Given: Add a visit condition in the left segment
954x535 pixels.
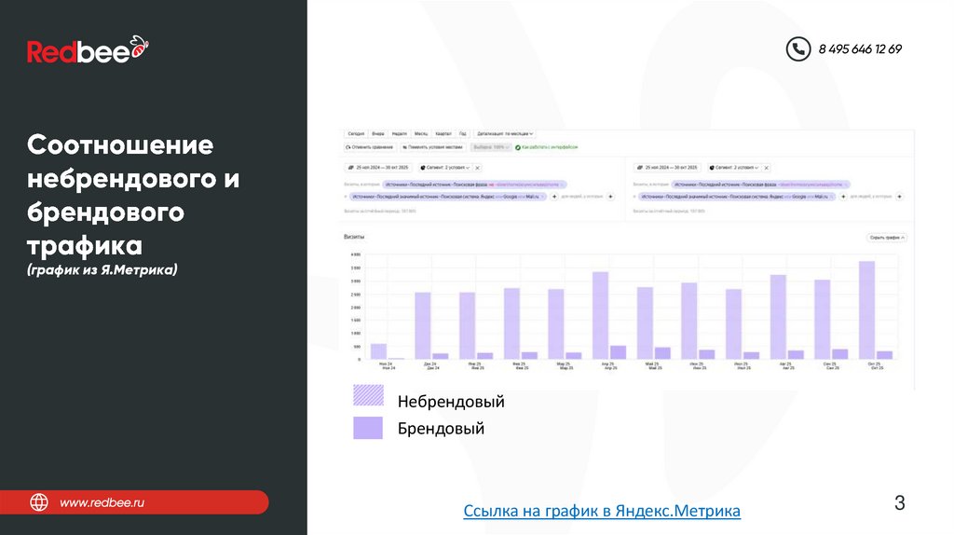Looking at the screenshot, I should 554,197.
